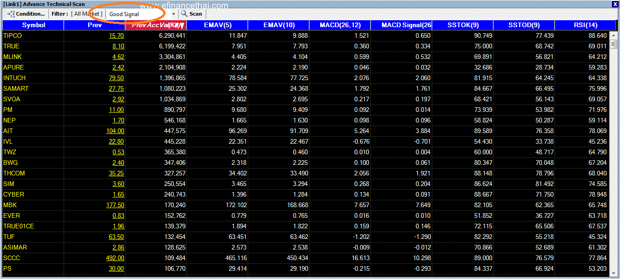Sort by the Prev column header
Screen dimensions: 620x279
click(x=95, y=25)
